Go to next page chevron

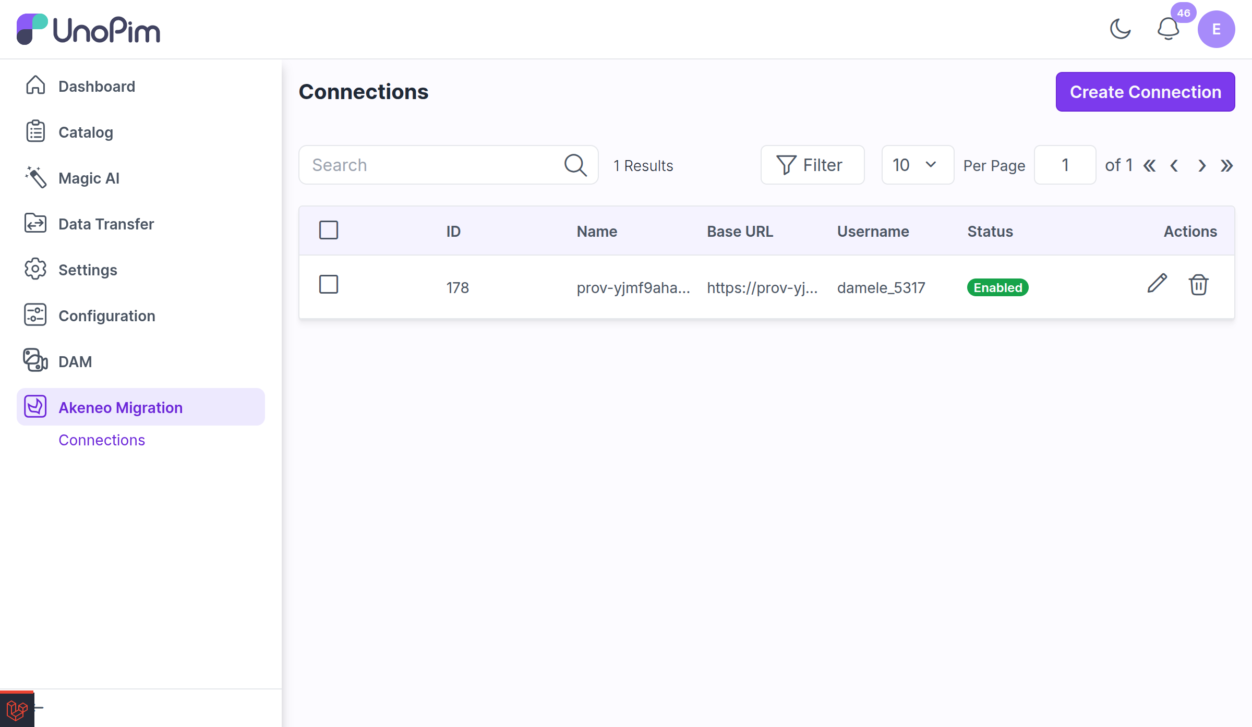[1201, 166]
